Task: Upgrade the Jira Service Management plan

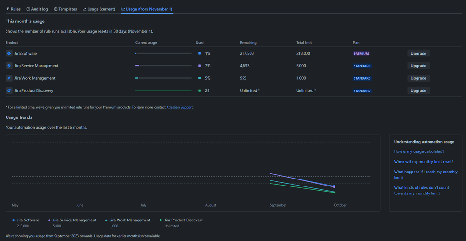Action: coord(418,66)
